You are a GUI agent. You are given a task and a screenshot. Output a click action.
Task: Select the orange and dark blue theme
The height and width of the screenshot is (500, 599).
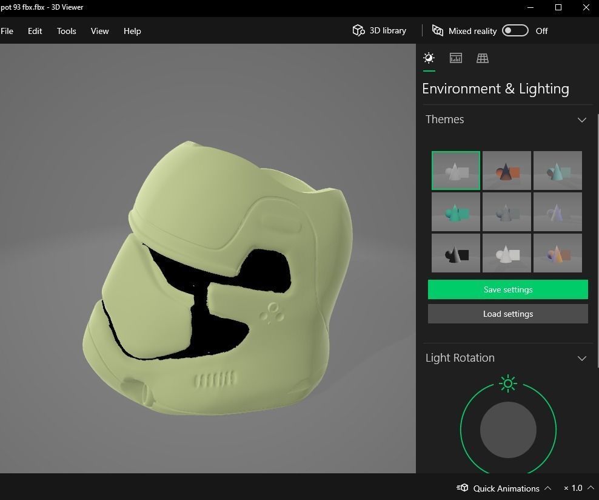pos(507,171)
